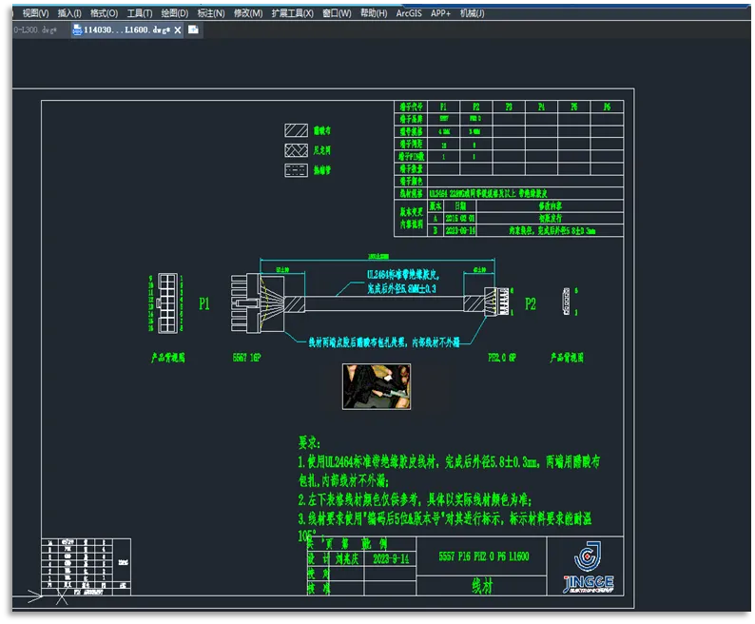Select the cross-hatch legend swatch
The height and width of the screenshot is (624, 755).
point(295,150)
